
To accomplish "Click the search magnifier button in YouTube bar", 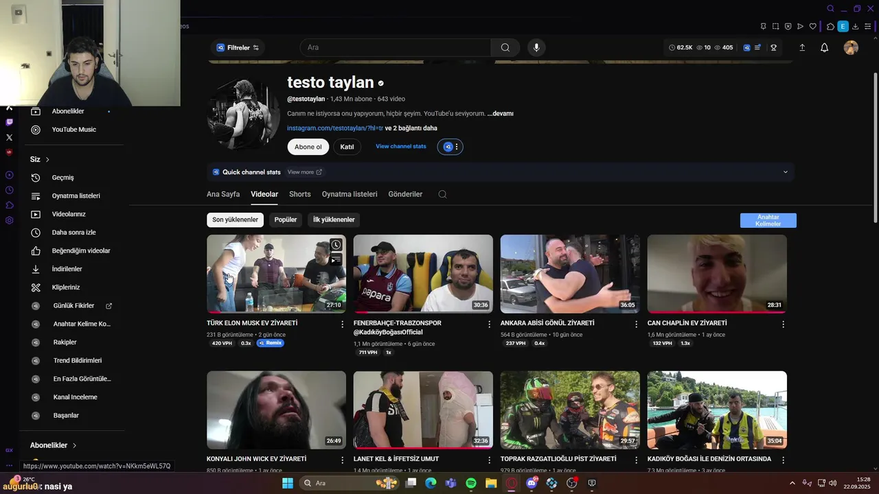I will (505, 47).
